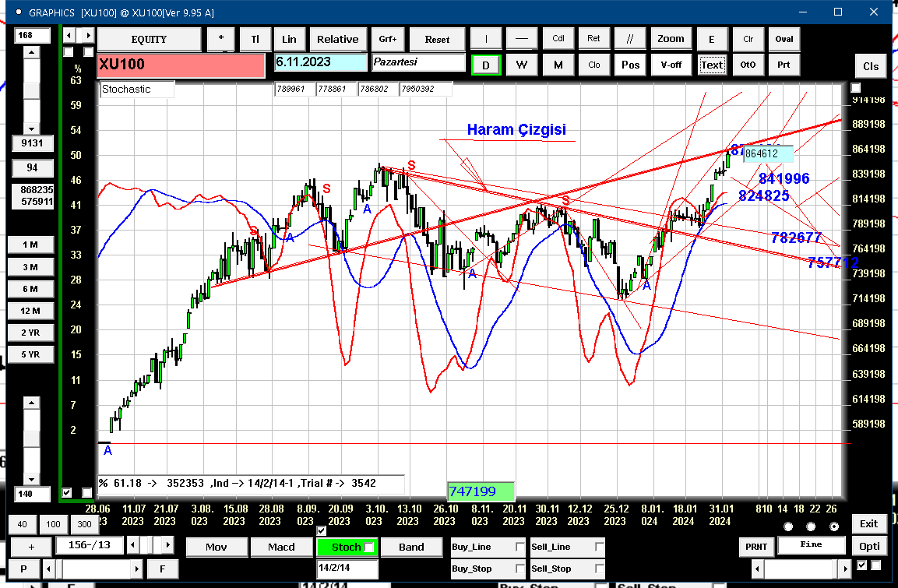The width and height of the screenshot is (898, 588).
Task: Switch to weekly W timeframe
Action: coord(521,65)
